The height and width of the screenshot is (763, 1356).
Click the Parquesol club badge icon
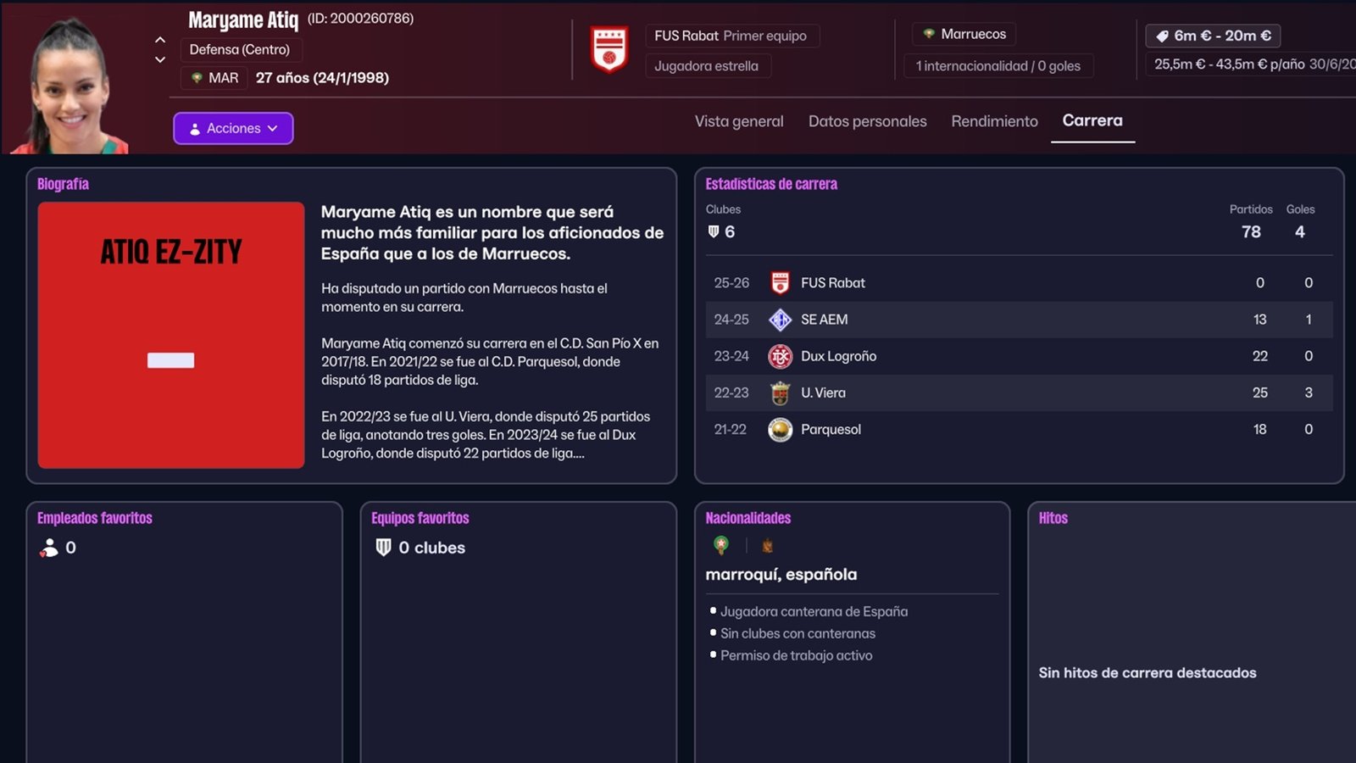(x=780, y=430)
